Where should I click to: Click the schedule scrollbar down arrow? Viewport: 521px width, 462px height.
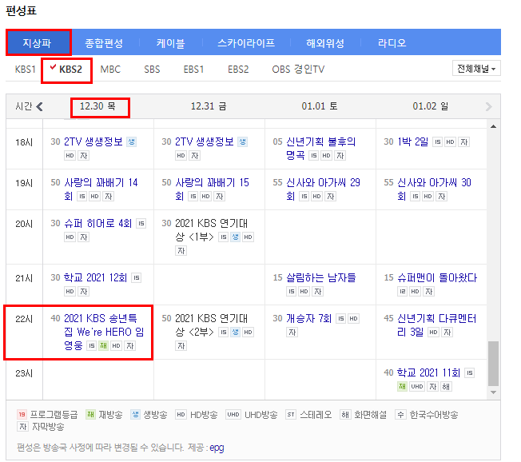[493, 392]
